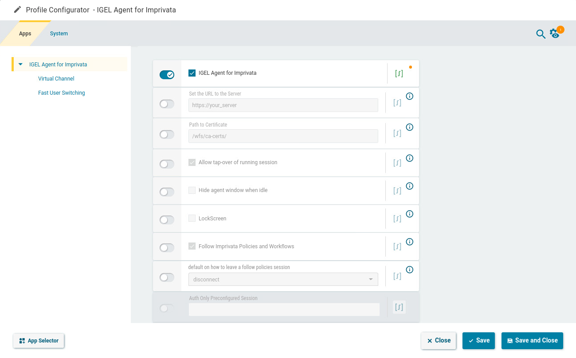Enable the Hide agent window when idle toggle
Screen dimensions: 576x358
point(167,192)
